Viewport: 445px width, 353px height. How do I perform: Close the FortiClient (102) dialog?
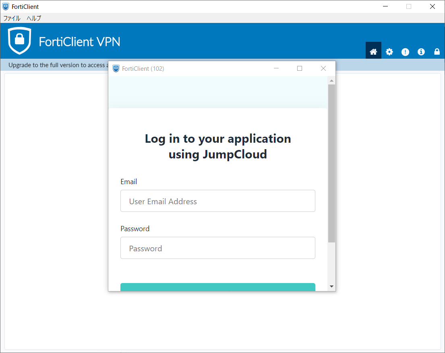[323, 68]
